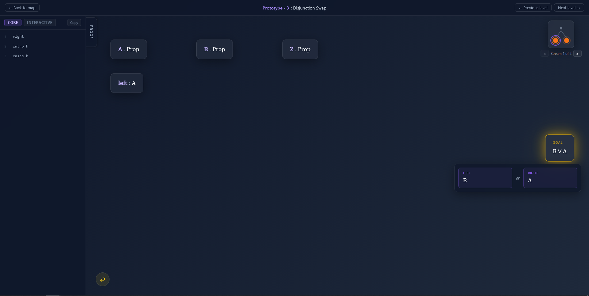Click the Copy button
Viewport: 589px width, 296px height.
point(74,23)
